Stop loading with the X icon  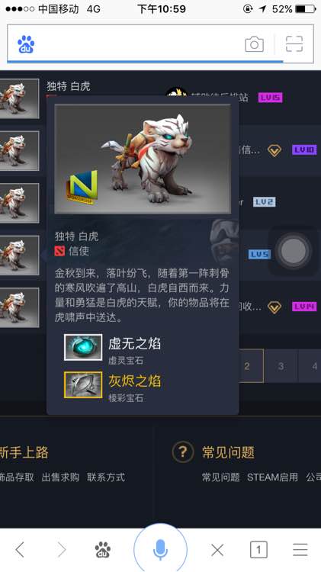click(x=217, y=550)
